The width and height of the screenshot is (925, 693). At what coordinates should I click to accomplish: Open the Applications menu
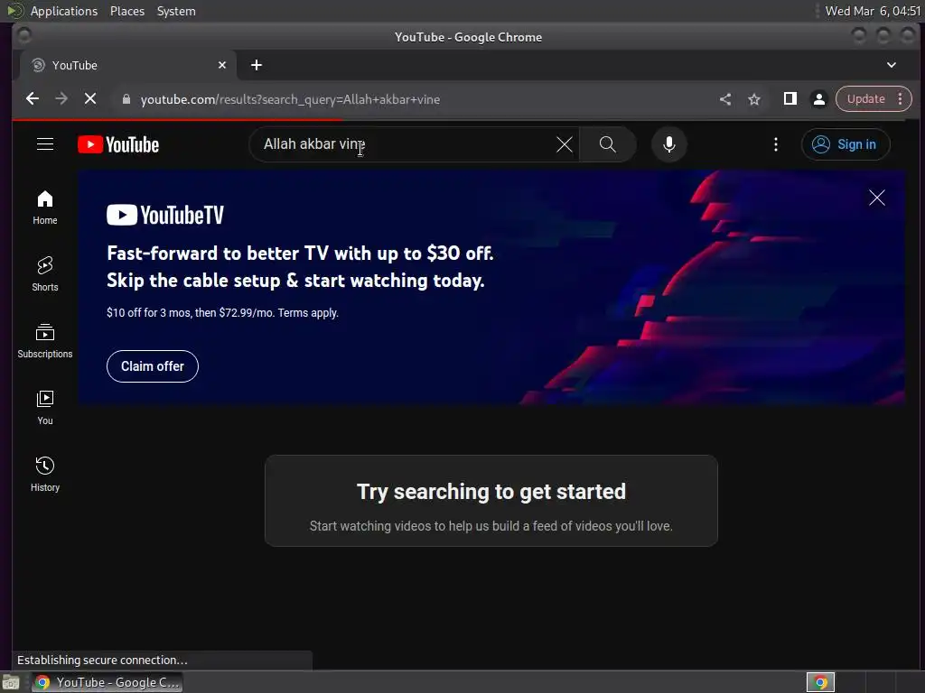click(x=64, y=11)
